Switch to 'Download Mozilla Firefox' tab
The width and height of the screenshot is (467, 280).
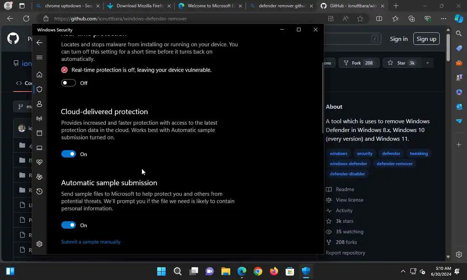click(x=139, y=6)
